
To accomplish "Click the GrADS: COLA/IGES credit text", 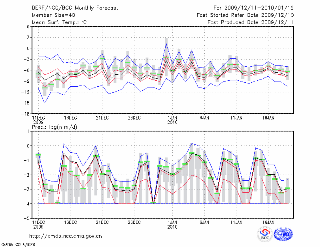I will click(19, 244).
